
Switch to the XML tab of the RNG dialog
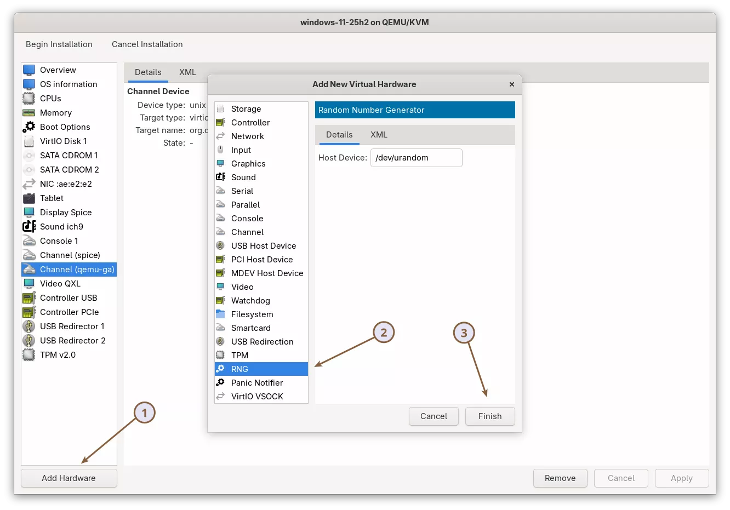click(x=379, y=135)
